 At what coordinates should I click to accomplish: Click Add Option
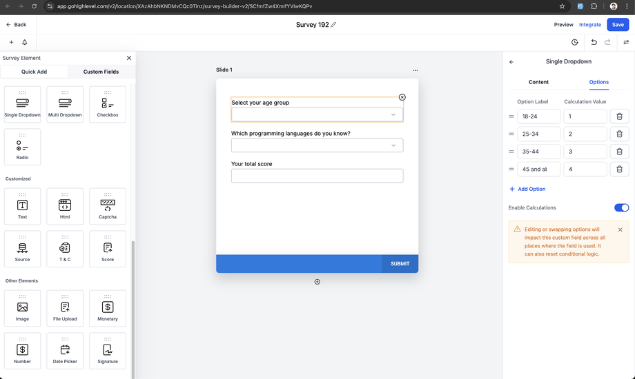pyautogui.click(x=527, y=189)
